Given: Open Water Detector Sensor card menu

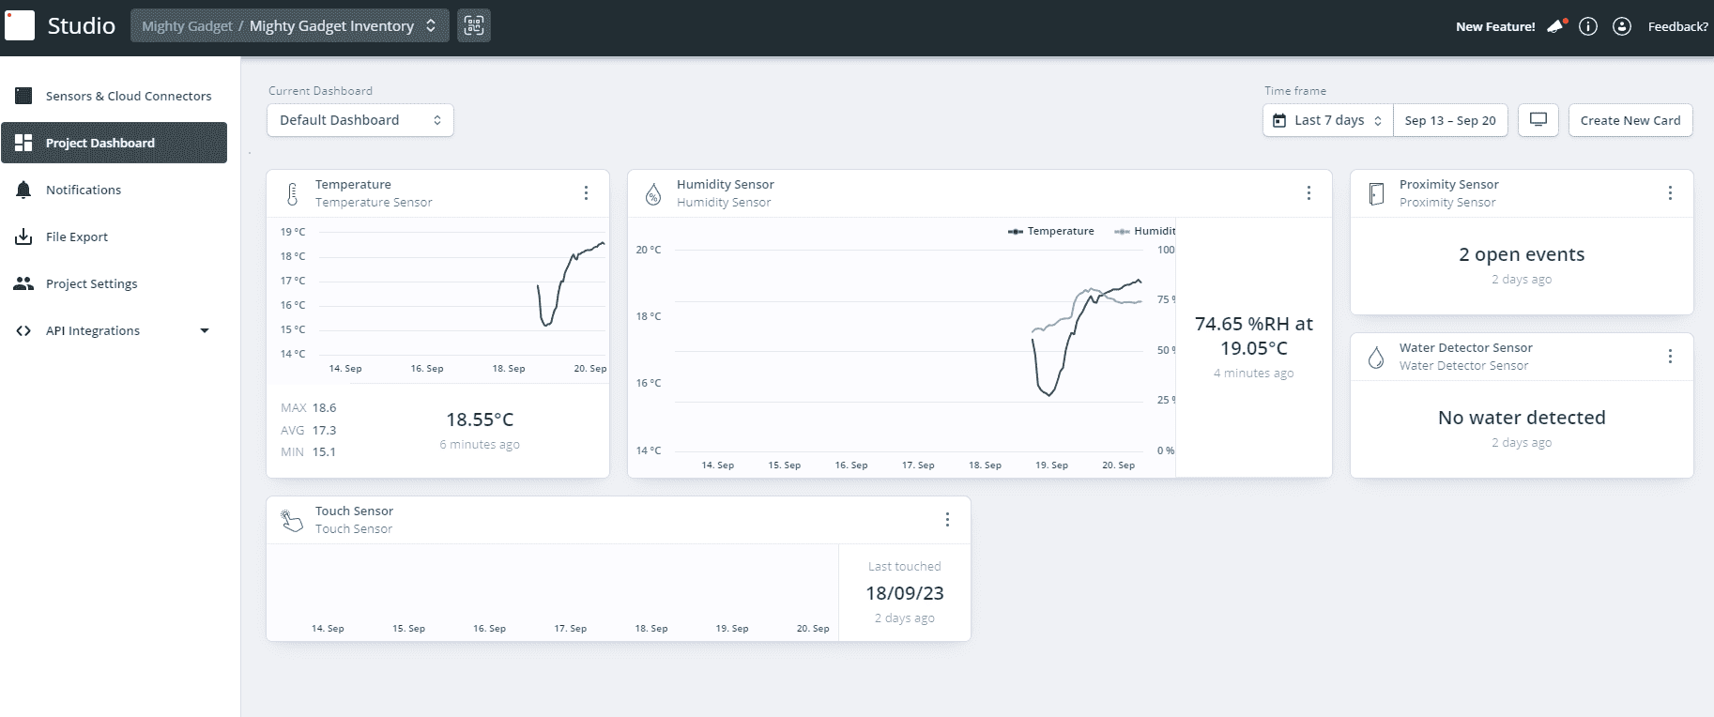Looking at the screenshot, I should pyautogui.click(x=1670, y=356).
